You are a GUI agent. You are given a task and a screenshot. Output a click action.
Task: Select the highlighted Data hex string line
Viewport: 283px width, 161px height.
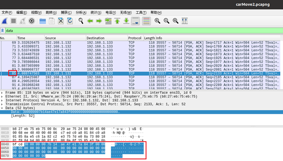(142, 112)
